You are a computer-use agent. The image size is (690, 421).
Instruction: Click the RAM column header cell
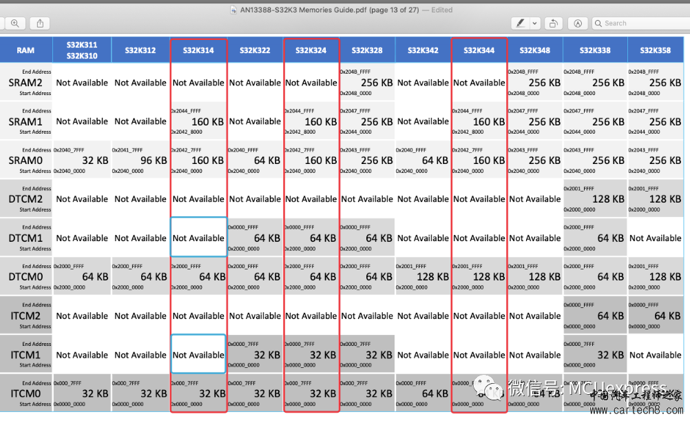pos(25,50)
